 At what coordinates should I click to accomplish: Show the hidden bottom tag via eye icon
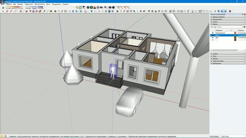(x=213, y=40)
